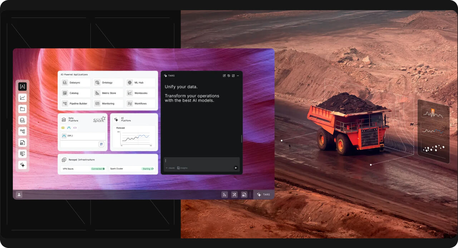Select the yellow link icon in Data Platform
Screen dimensions: 458x248
(x=63, y=128)
